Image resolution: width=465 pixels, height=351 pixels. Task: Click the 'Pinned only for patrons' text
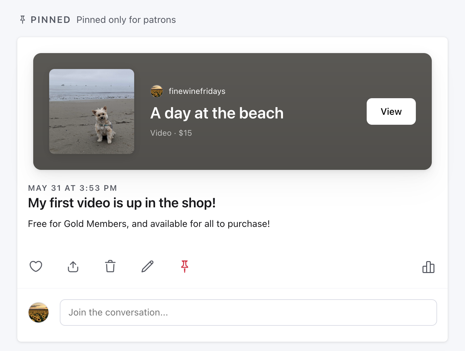pyautogui.click(x=126, y=20)
